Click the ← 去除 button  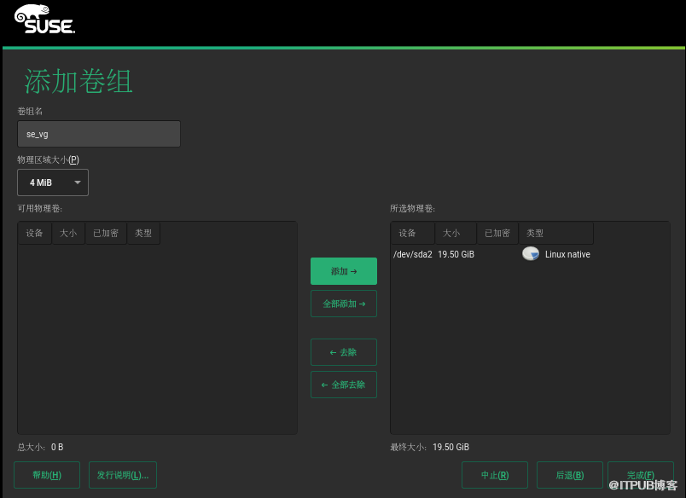(344, 352)
